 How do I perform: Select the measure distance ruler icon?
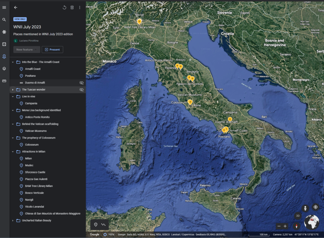pos(4,81)
